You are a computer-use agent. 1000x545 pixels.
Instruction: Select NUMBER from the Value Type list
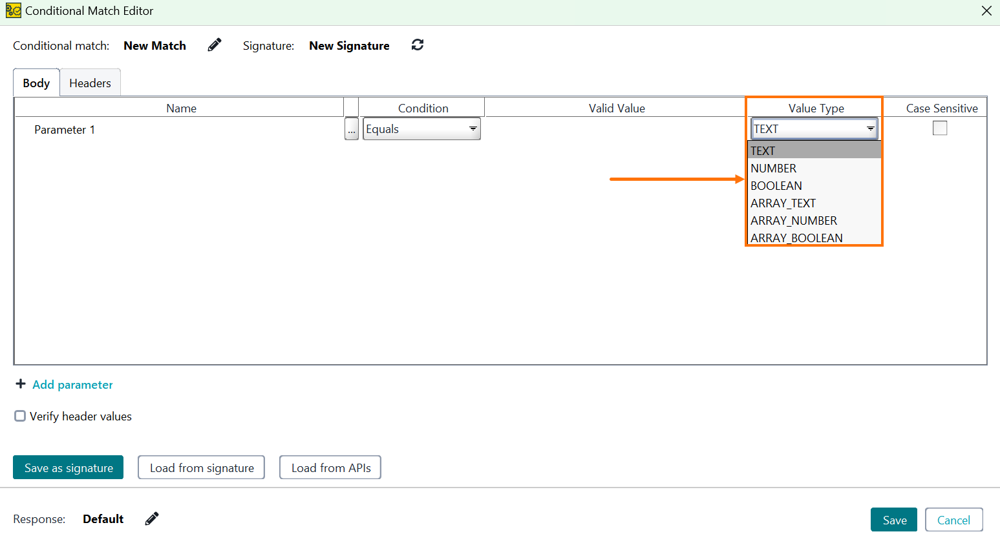[773, 168]
